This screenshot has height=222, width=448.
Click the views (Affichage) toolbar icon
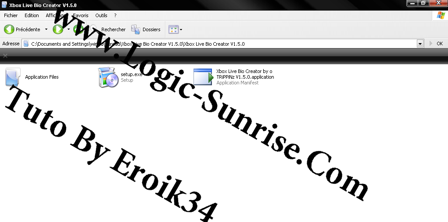pos(173,29)
